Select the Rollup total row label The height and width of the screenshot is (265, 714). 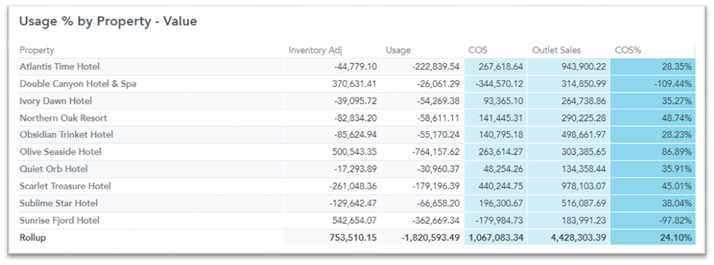(33, 238)
